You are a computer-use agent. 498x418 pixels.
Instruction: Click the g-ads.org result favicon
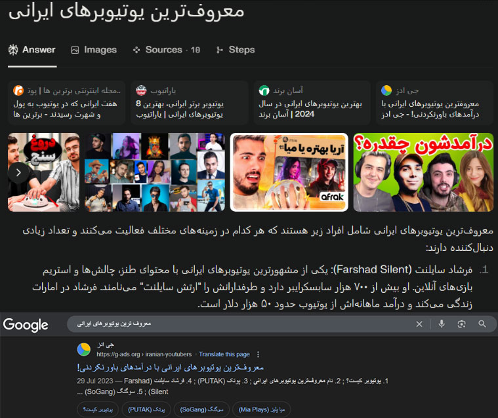coord(84,349)
